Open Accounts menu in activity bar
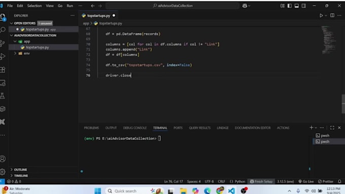Screen dimensions: 345x194 click(x=3, y=159)
